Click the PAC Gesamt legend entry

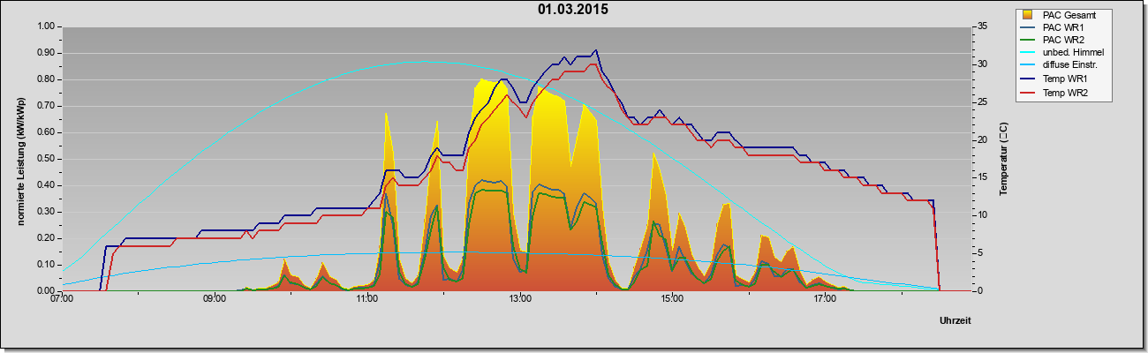pyautogui.click(x=1060, y=15)
